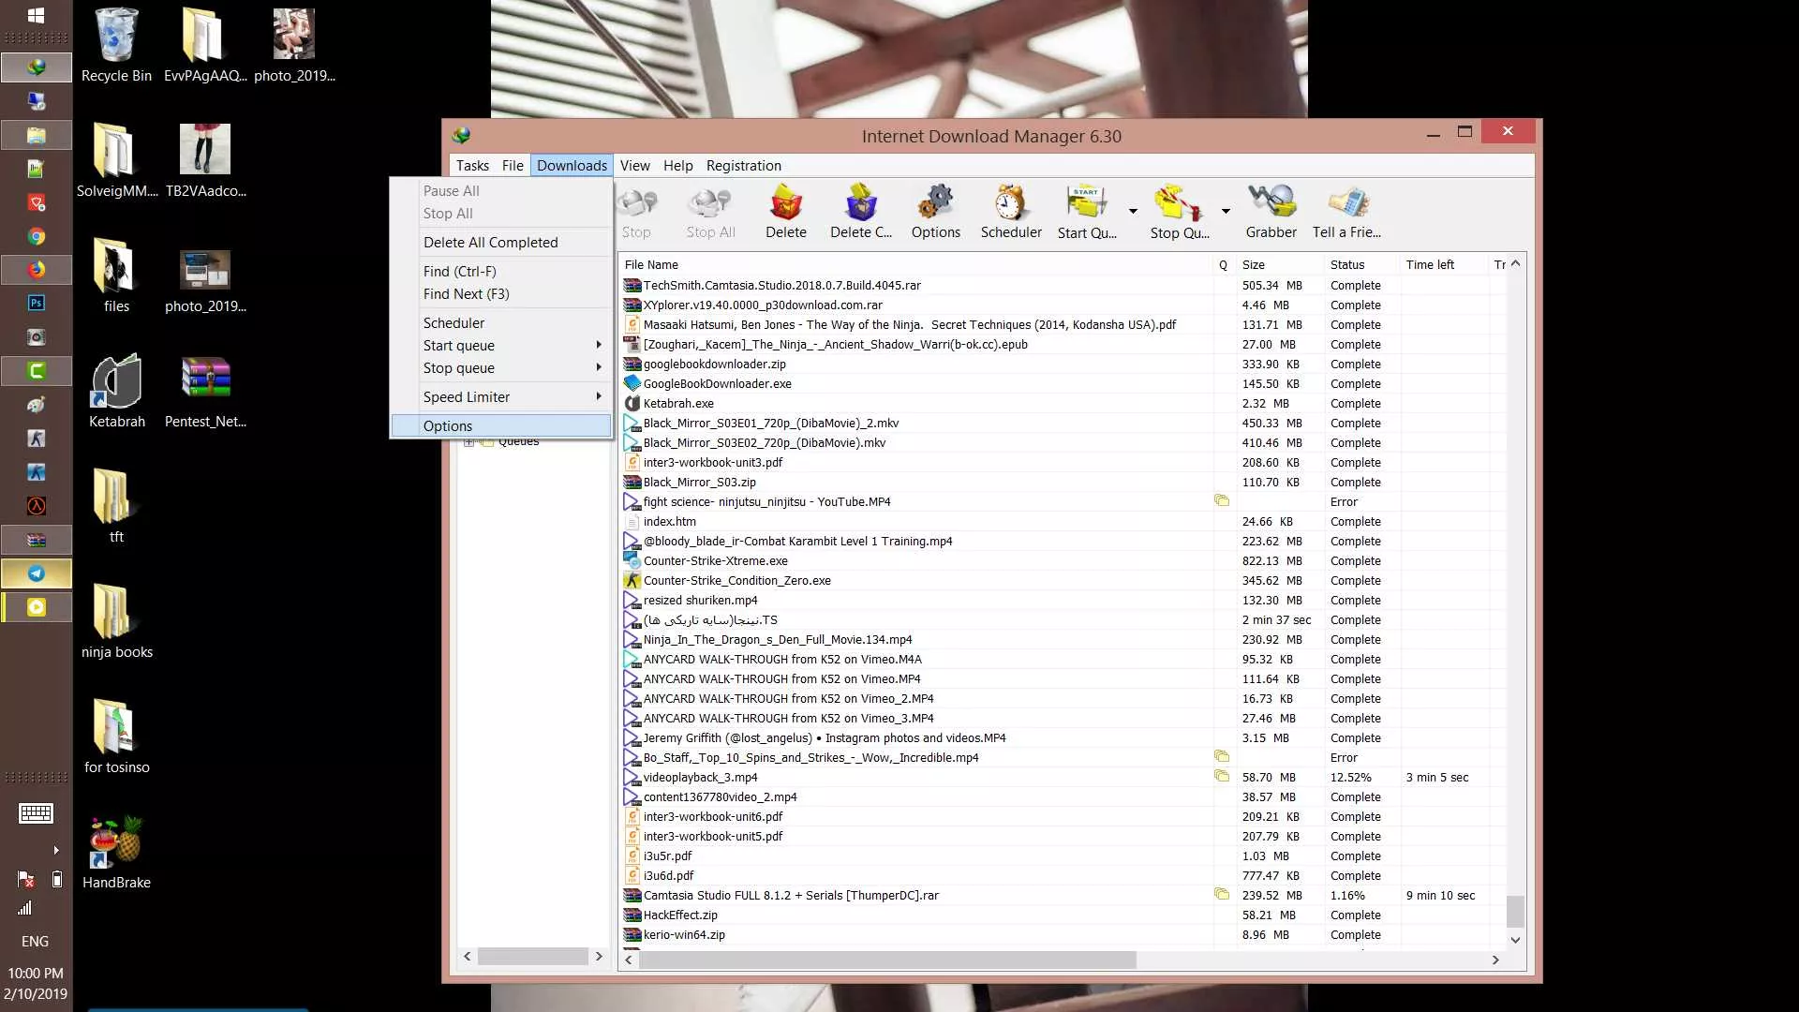Viewport: 1799px width, 1012px height.
Task: Click the taskbar clock showing 10:00 PM
Action: (x=36, y=983)
